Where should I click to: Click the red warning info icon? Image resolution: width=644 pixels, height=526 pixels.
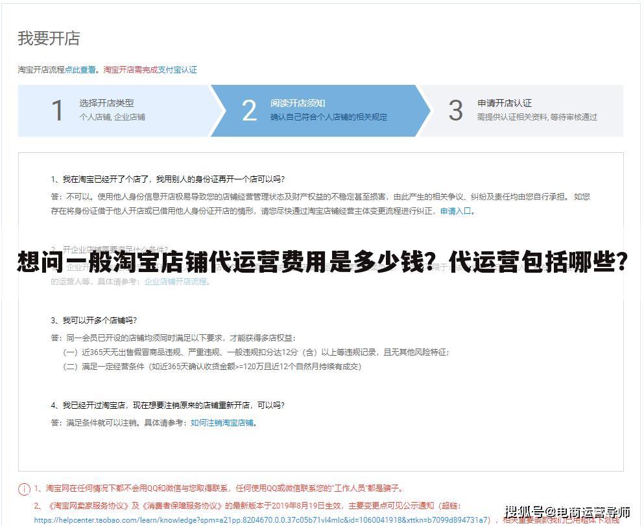24,488
